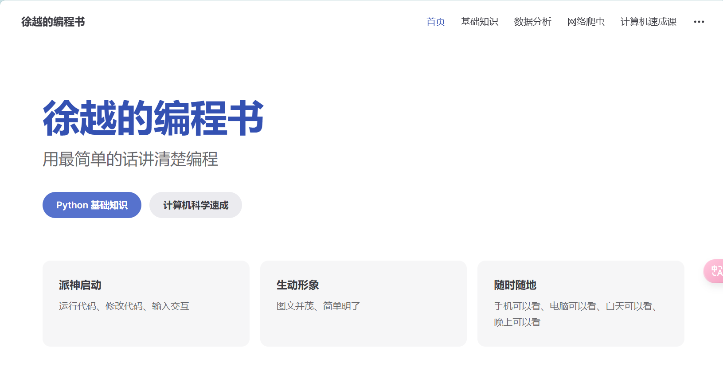723x367 pixels.
Task: Open the three-dot more menu in navbar
Action: [699, 22]
